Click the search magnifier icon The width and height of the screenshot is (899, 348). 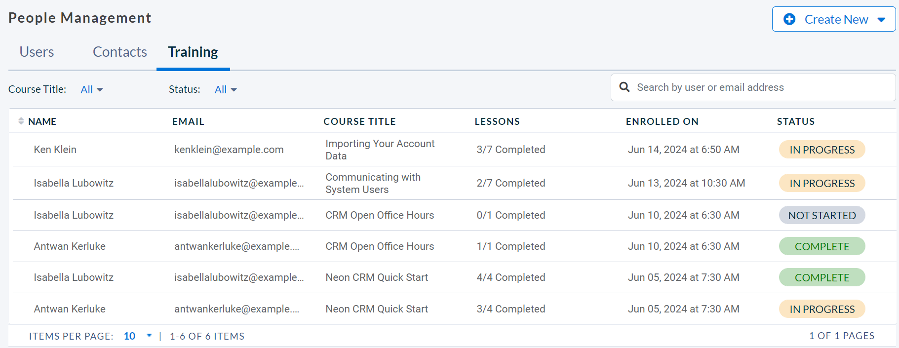[625, 87]
